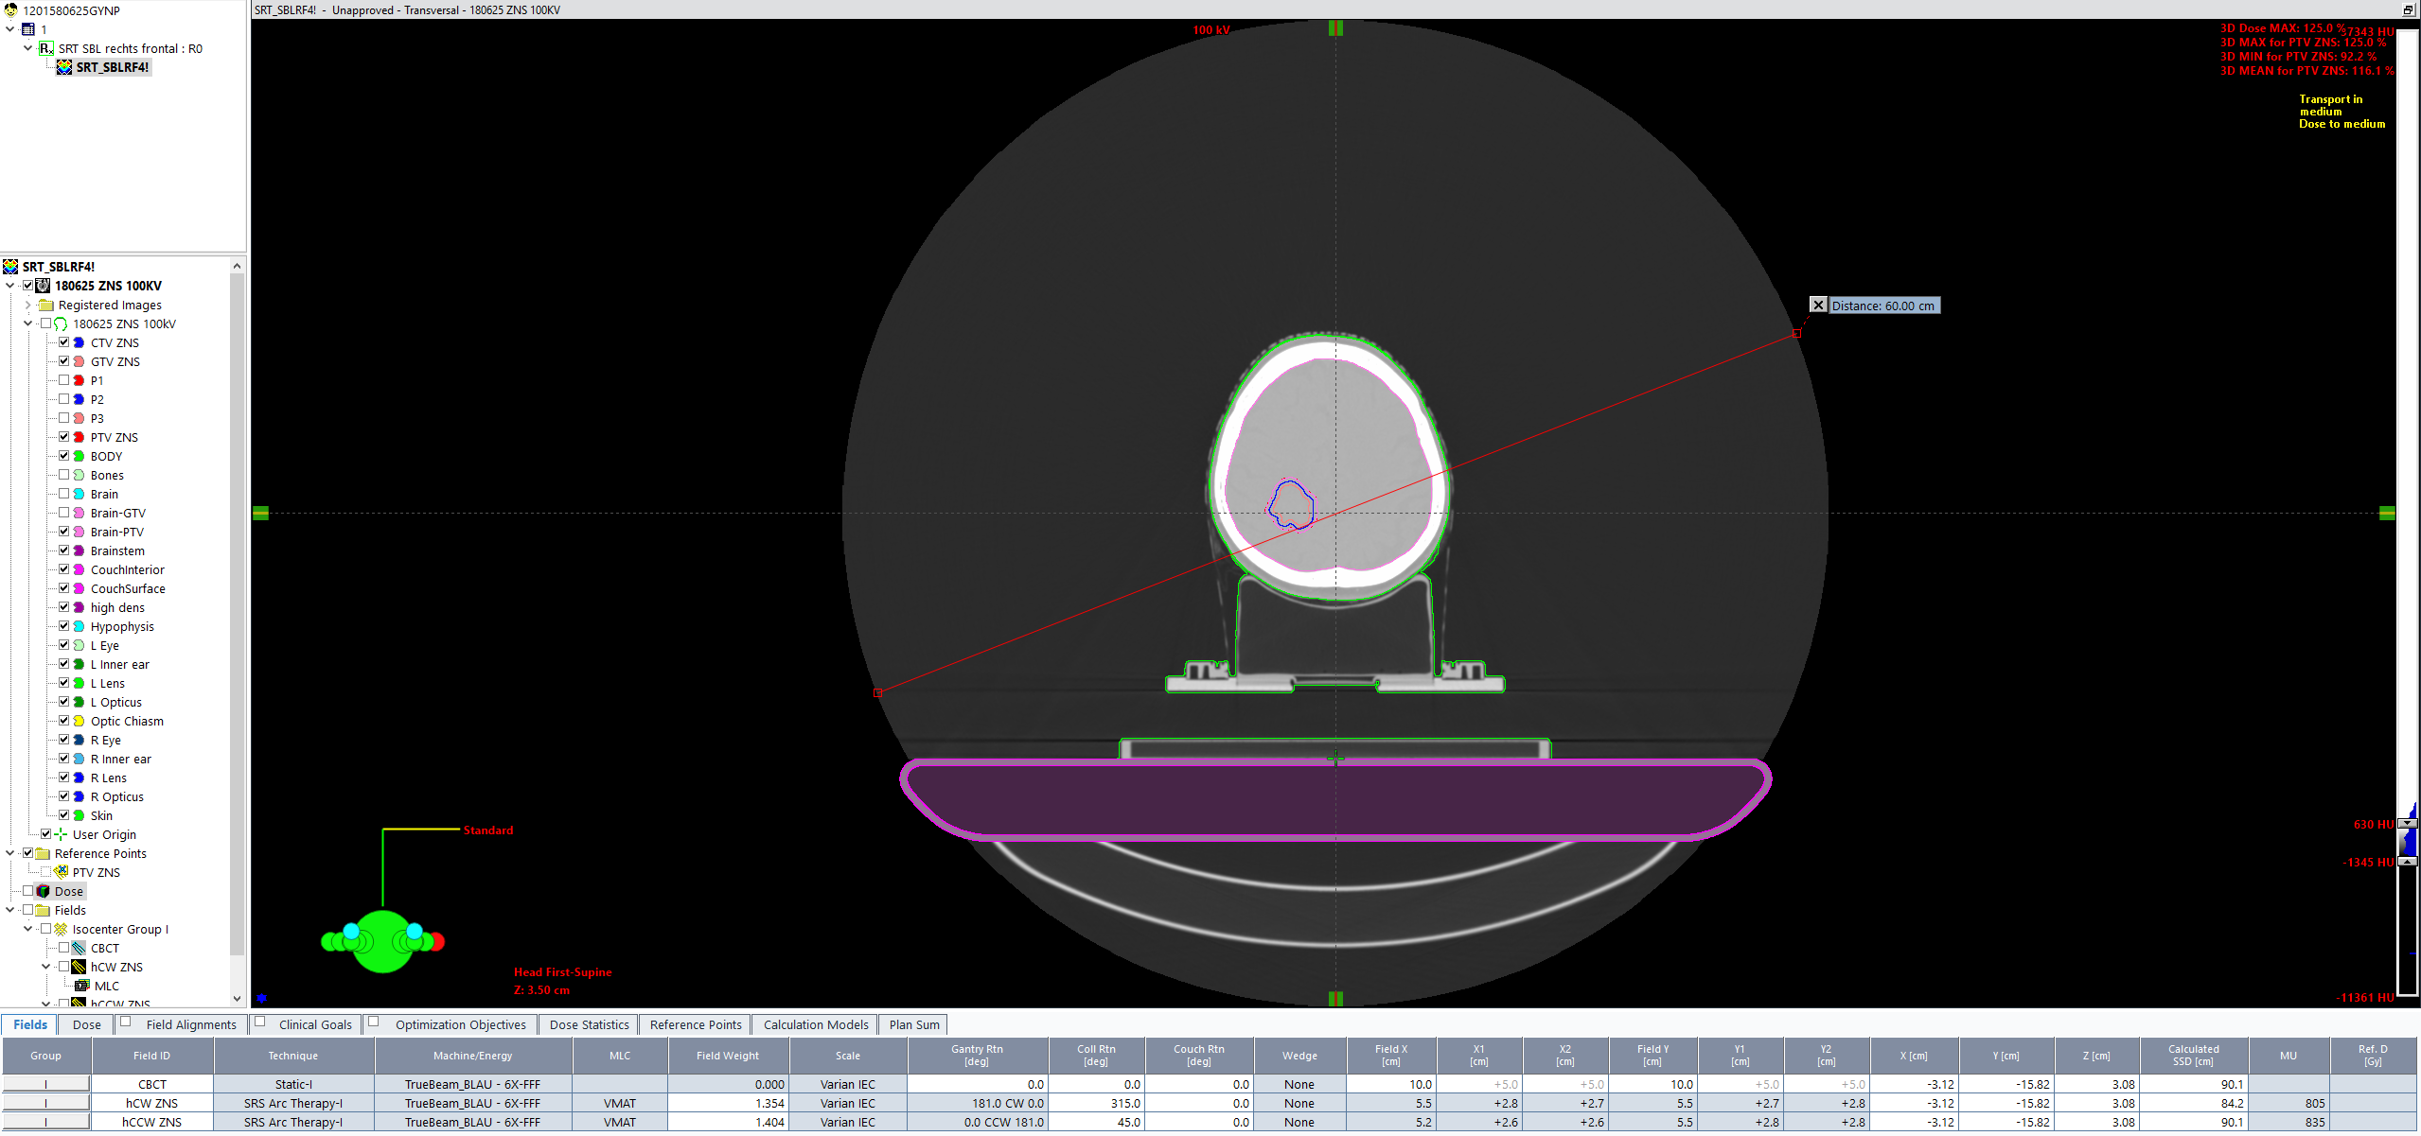Click the PTV ZNS red structure icon
2421x1136 pixels.
[80, 437]
